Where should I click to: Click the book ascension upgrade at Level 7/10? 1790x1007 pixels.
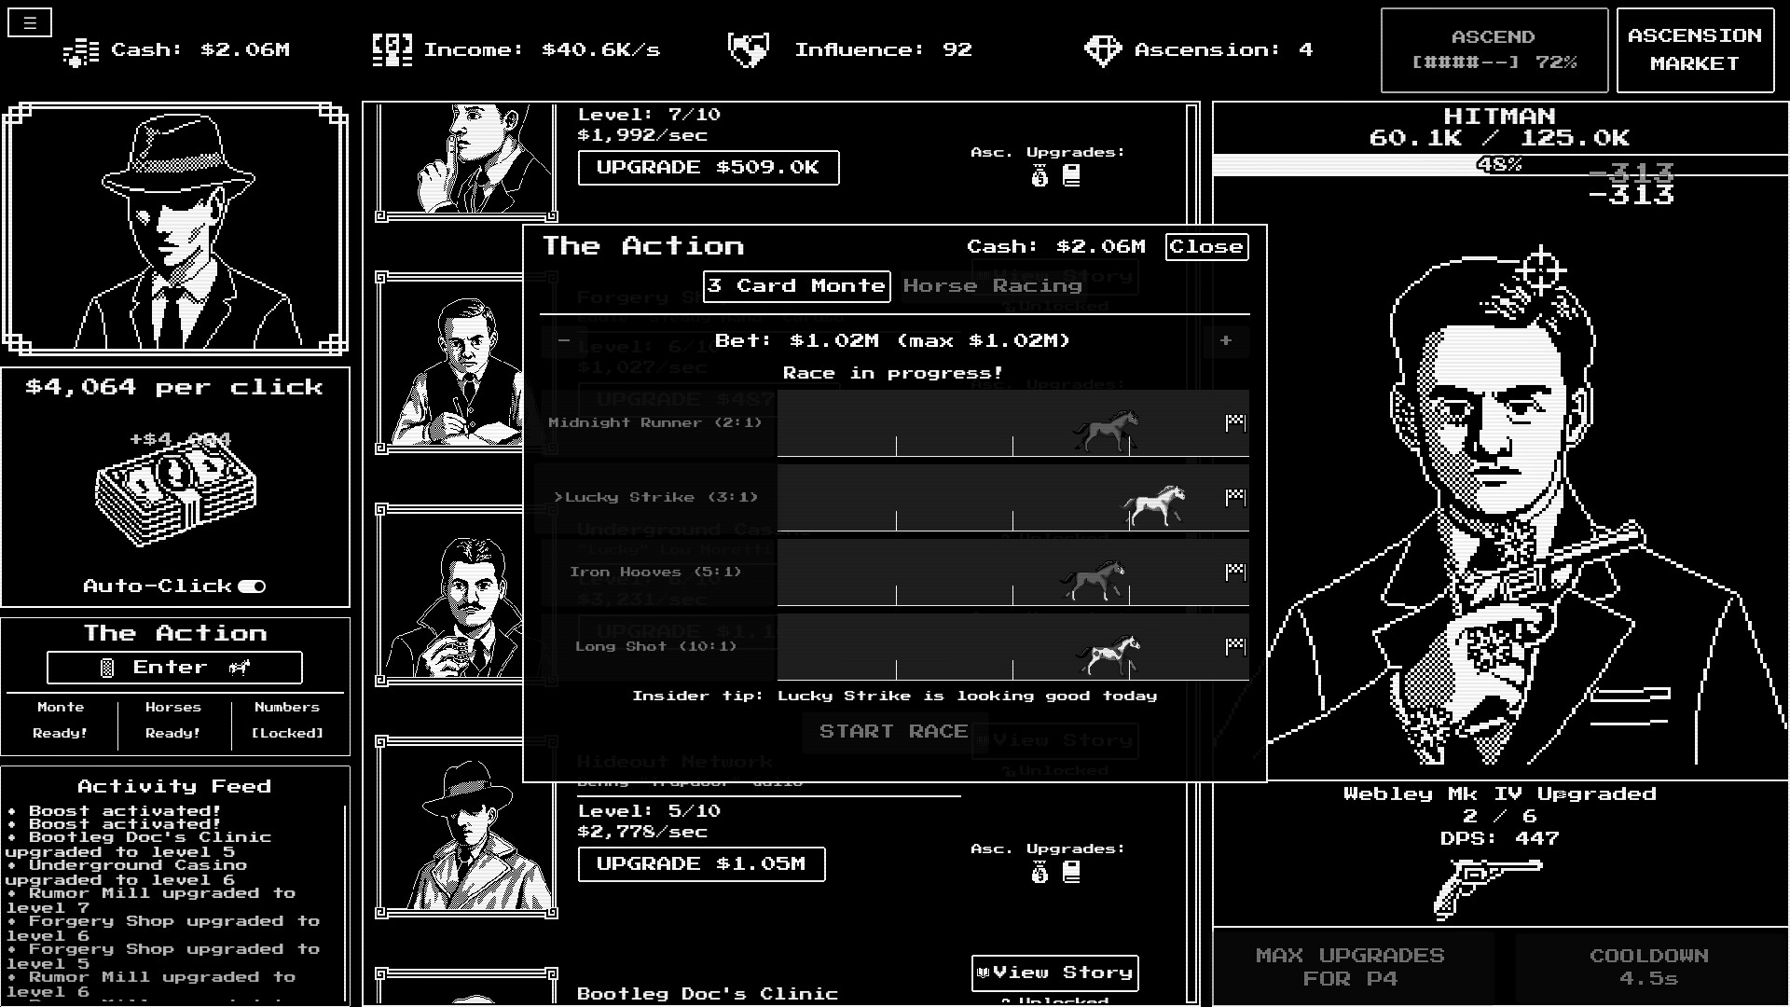(1071, 176)
